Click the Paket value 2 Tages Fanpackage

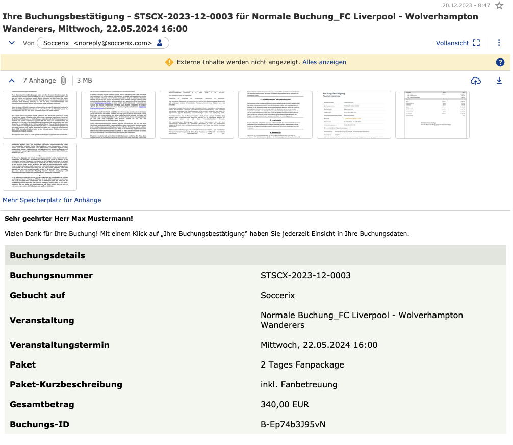tap(302, 364)
